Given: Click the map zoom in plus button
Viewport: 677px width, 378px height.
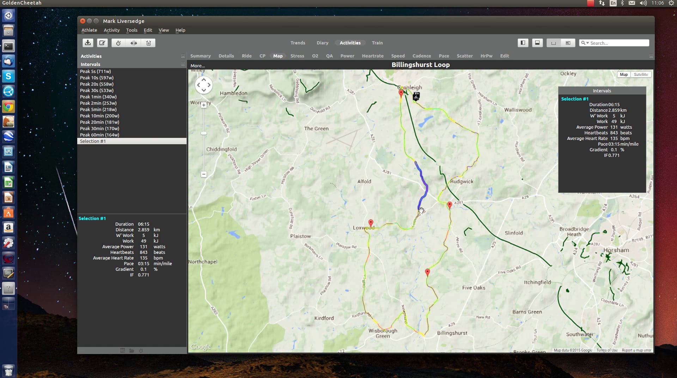Looking at the screenshot, I should [x=203, y=105].
